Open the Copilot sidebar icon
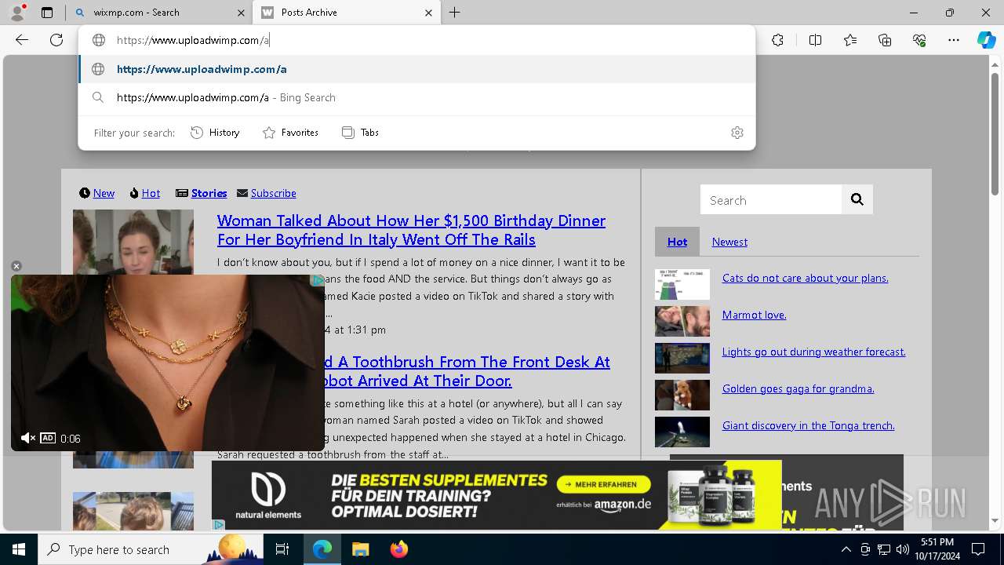This screenshot has height=565, width=1004. [x=986, y=40]
